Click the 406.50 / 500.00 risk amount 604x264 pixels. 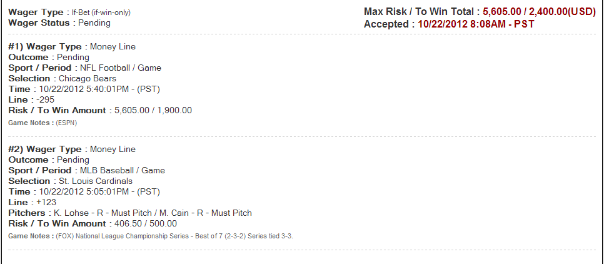tap(146, 223)
